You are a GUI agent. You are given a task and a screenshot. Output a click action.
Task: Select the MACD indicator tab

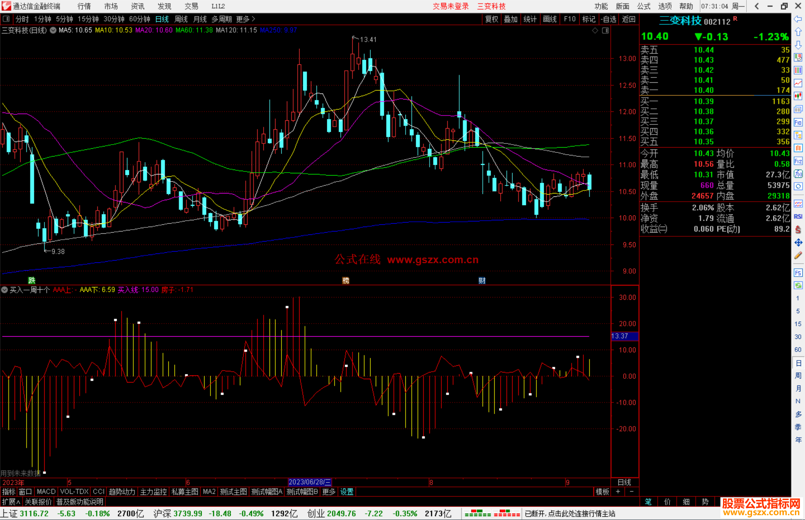click(x=46, y=492)
